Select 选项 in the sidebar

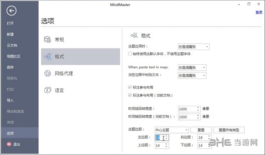click(20, 133)
